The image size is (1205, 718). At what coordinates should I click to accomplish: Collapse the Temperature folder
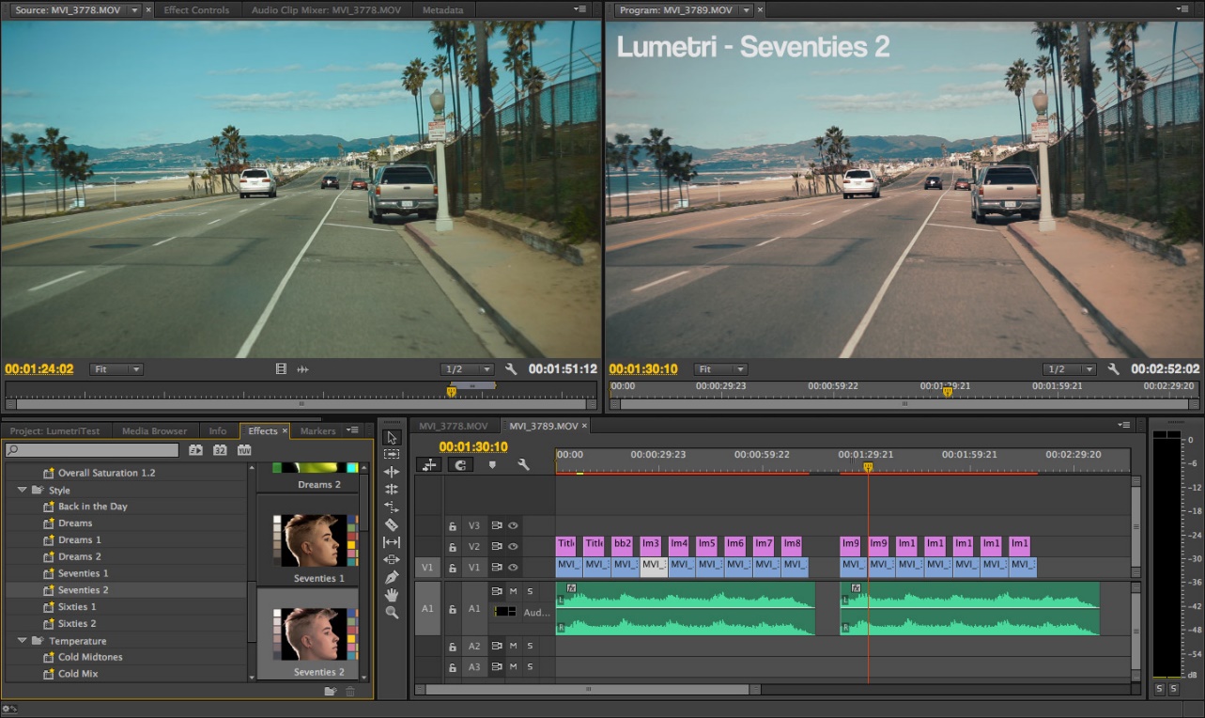point(22,640)
